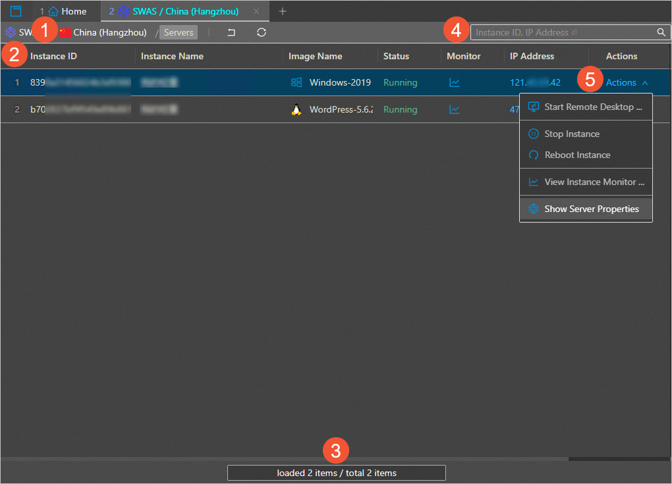Select Stop Instance from the Actions menu

(571, 134)
